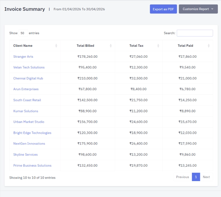
Task: Click the Showing 10 to 10 entries text
Action: pos(32,178)
